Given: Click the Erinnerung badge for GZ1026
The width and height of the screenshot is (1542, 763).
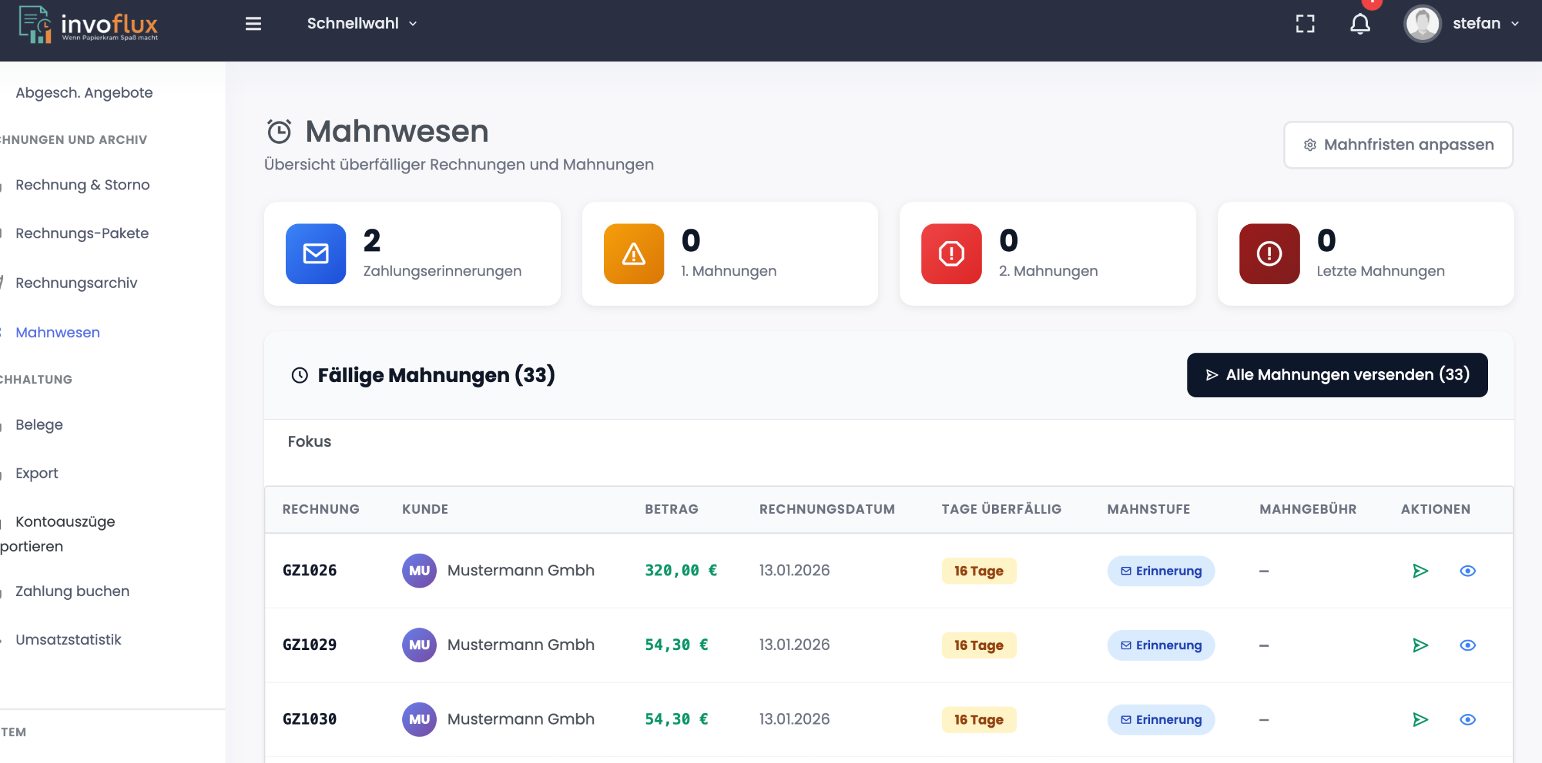Looking at the screenshot, I should point(1160,571).
